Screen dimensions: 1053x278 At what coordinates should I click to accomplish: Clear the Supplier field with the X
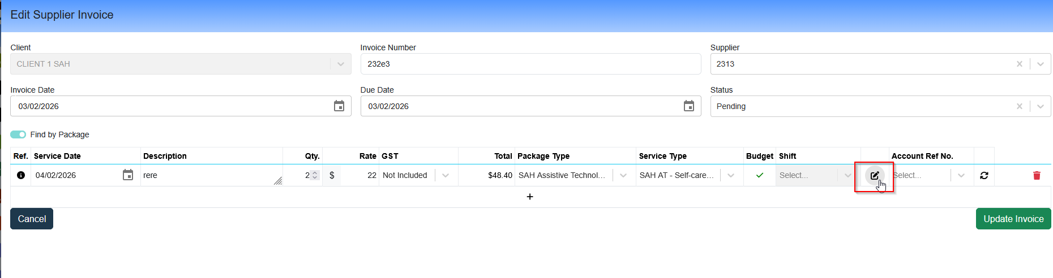click(1019, 64)
